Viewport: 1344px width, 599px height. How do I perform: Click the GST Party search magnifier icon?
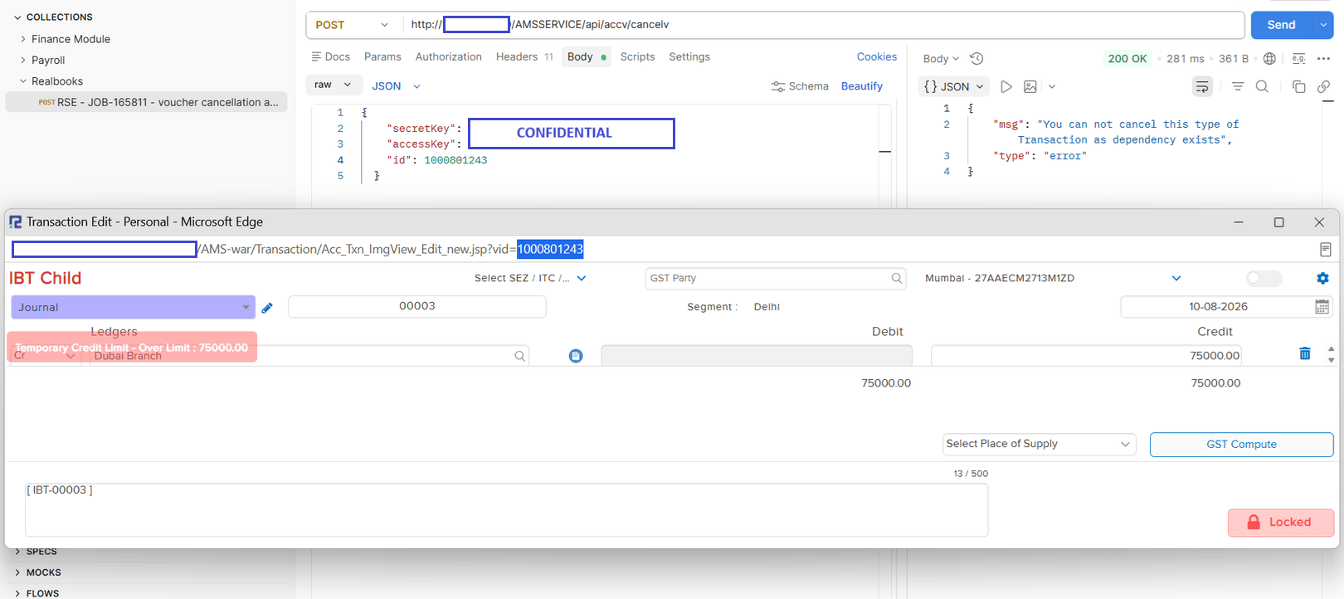897,279
